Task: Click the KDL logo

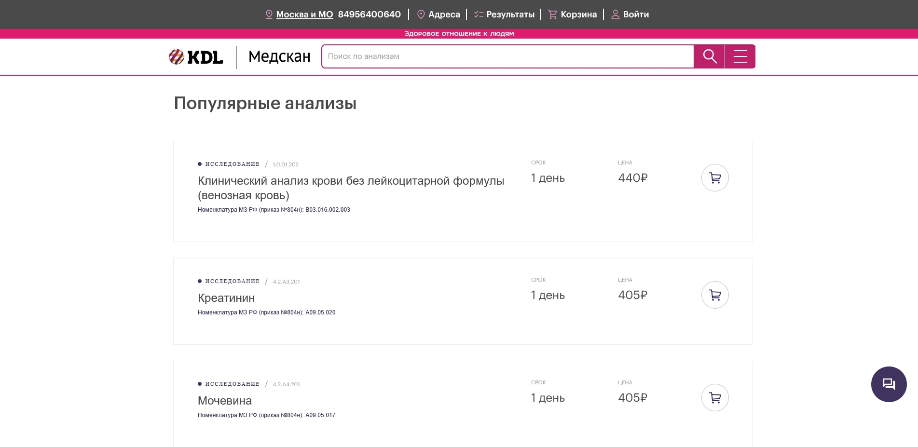Action: tap(196, 57)
